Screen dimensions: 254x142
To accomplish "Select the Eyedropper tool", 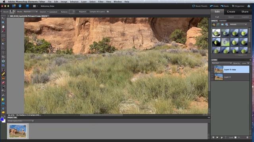I will (x=3, y=31).
